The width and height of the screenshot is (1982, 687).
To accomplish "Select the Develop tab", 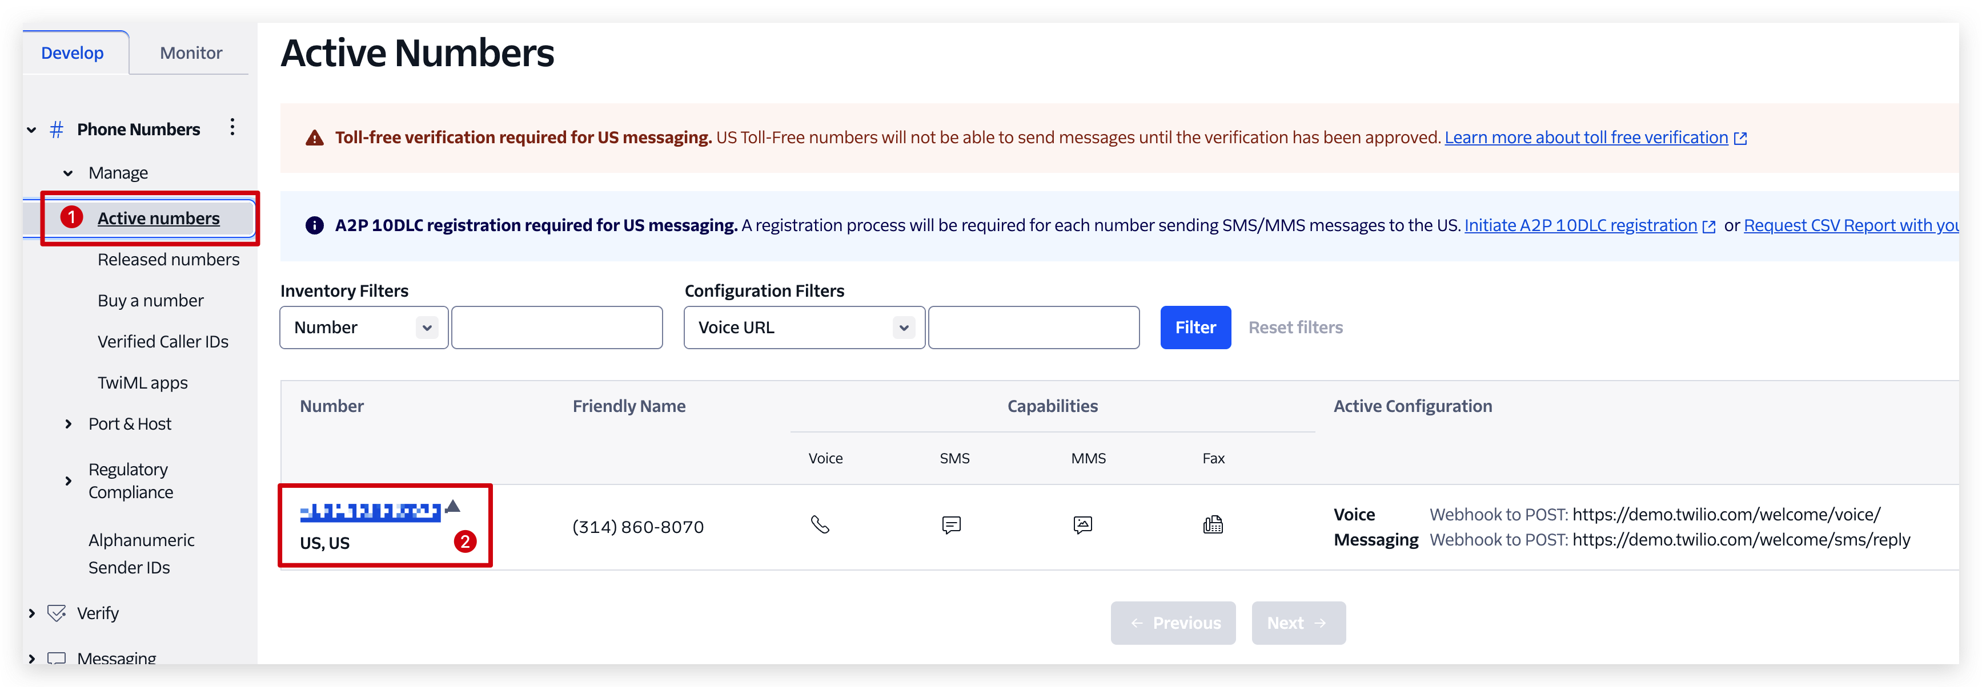I will point(73,53).
